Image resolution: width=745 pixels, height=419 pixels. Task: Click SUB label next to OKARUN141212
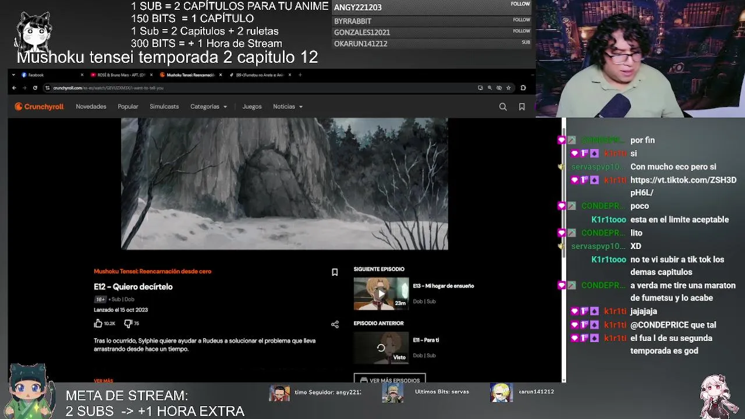coord(526,42)
